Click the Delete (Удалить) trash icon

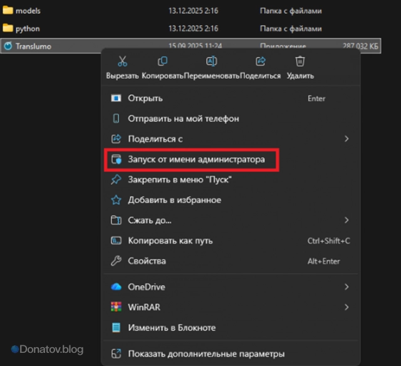click(300, 61)
